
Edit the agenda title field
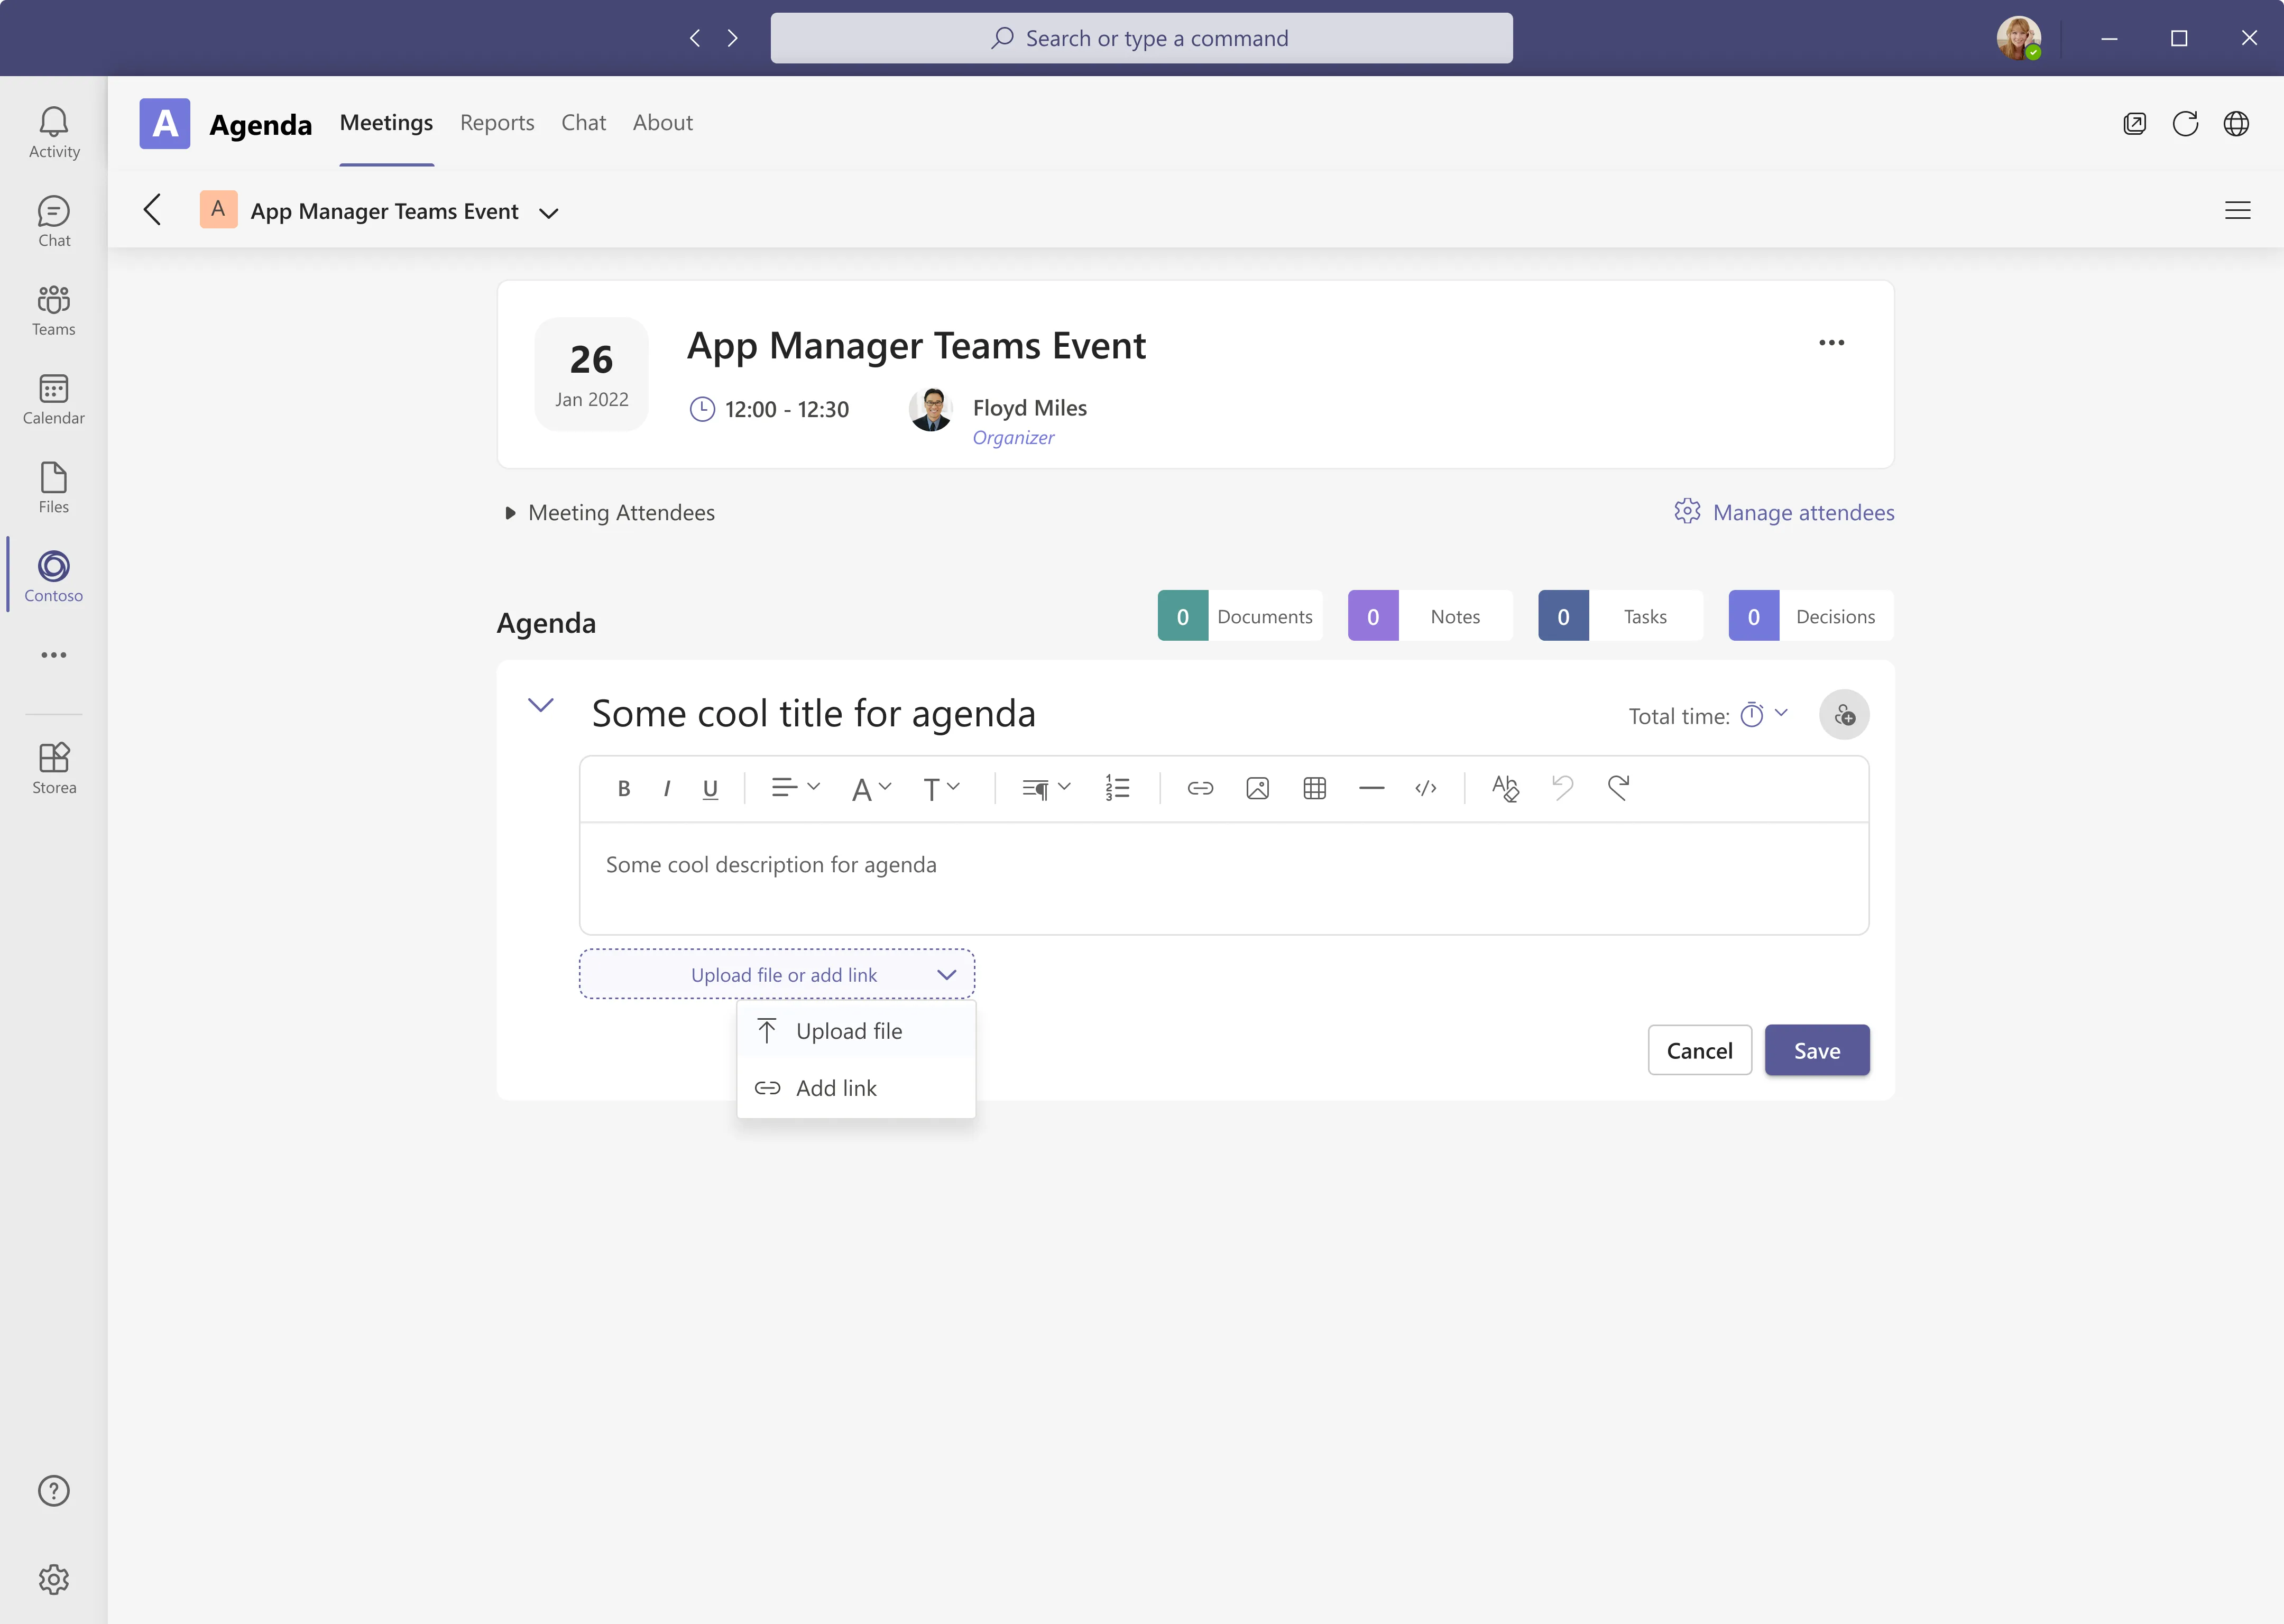click(x=813, y=714)
